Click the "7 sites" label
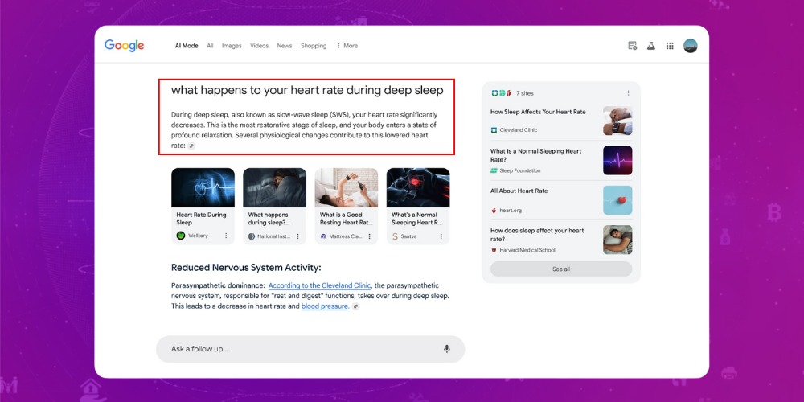 [x=525, y=93]
